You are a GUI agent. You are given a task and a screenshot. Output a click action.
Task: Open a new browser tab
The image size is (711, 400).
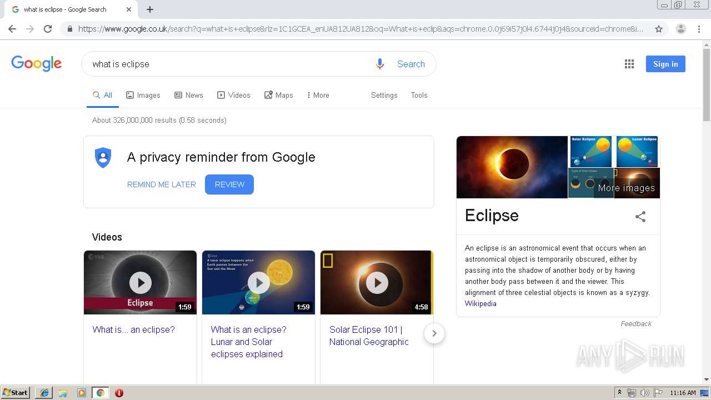[150, 9]
